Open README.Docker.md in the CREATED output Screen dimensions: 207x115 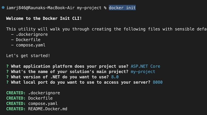click(48, 109)
